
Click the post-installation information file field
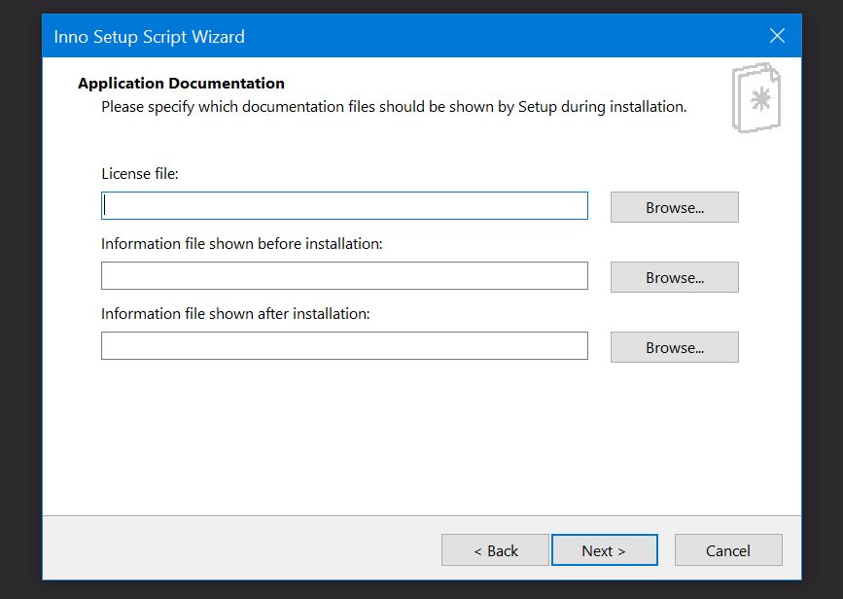point(344,346)
